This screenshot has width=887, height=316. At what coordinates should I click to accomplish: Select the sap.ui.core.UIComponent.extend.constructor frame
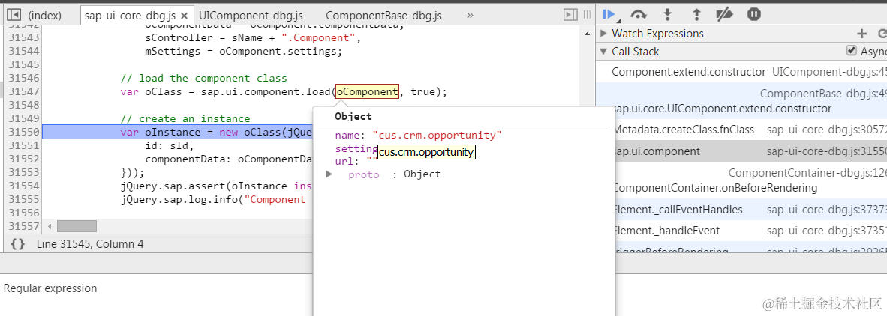722,109
